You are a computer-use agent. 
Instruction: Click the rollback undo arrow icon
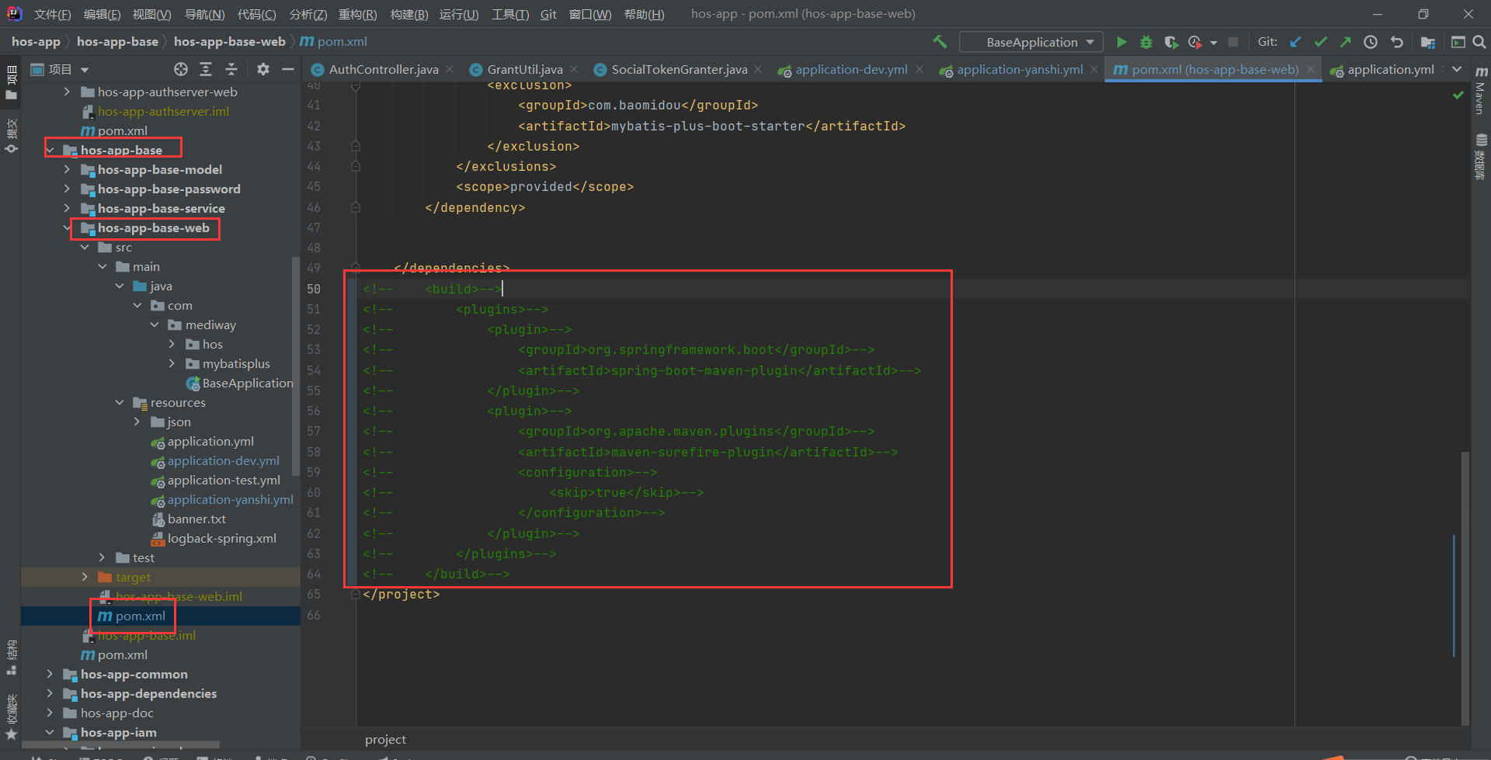coord(1396,42)
